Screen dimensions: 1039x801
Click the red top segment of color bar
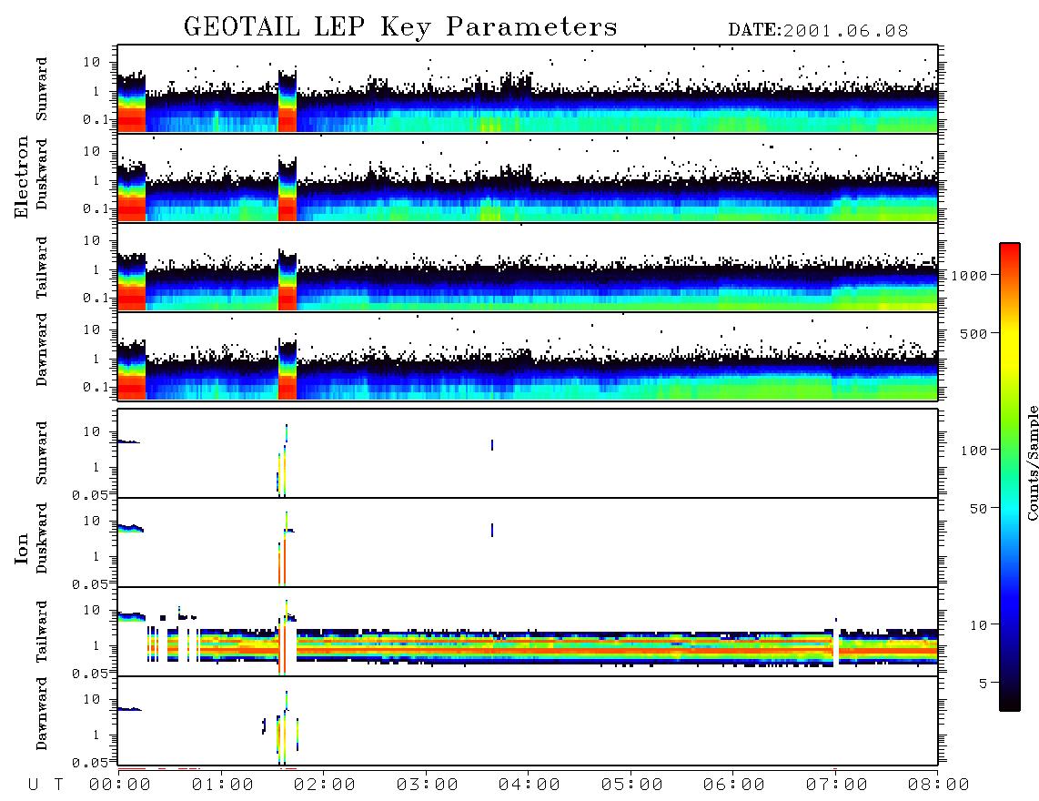1010,255
